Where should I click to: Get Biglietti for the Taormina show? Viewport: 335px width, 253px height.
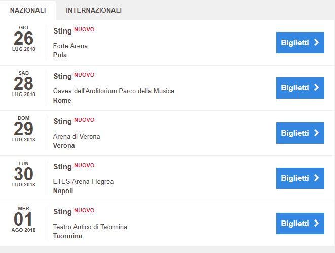click(300, 224)
